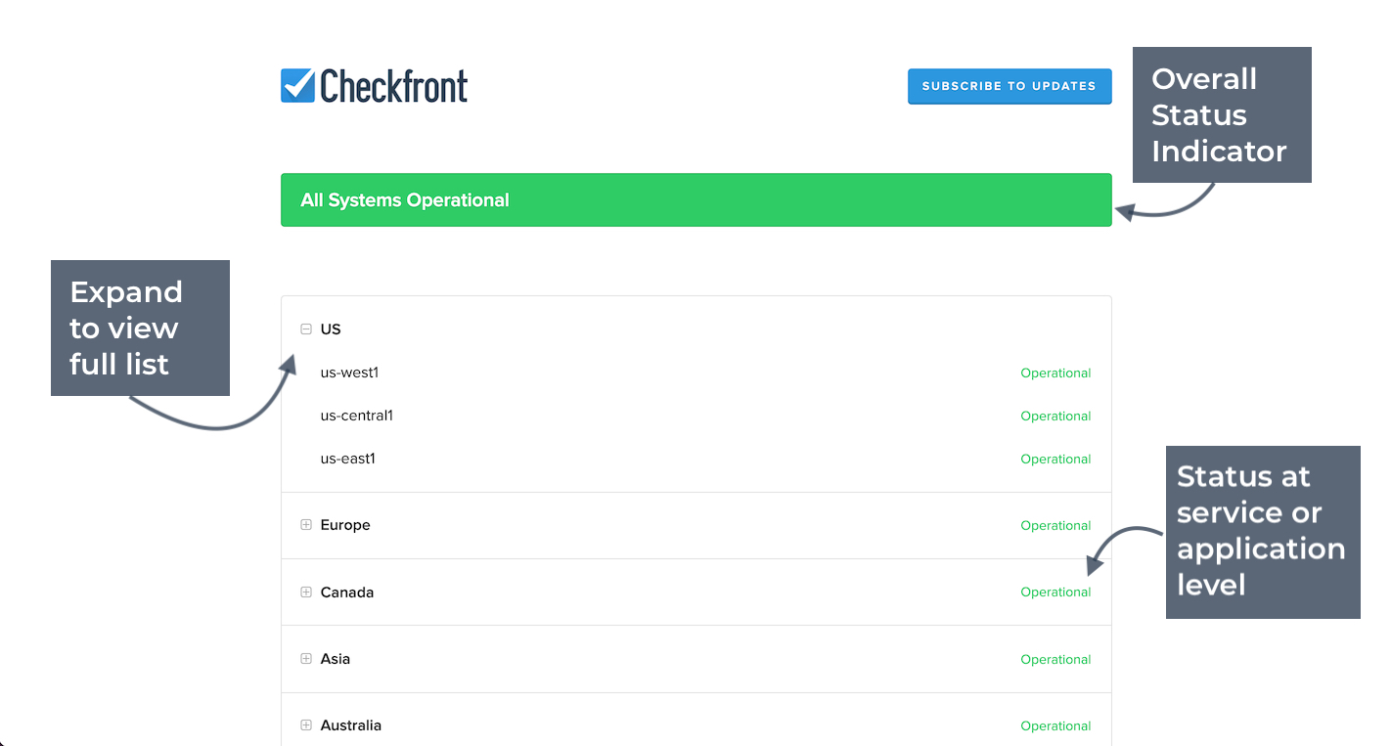Click Operational status for Australia
The height and width of the screenshot is (746, 1391).
(x=1055, y=726)
